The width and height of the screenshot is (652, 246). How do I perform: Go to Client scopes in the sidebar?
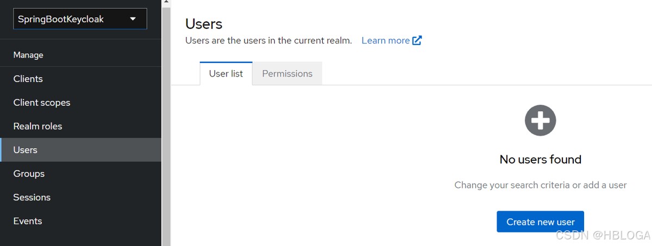(42, 103)
